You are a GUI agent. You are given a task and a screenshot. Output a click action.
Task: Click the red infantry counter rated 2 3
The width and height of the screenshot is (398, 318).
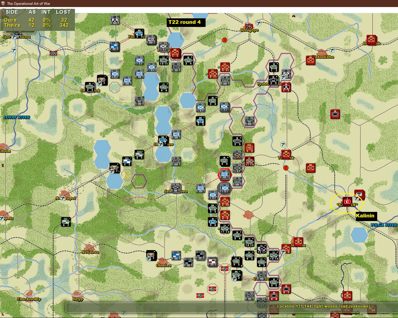225,215
